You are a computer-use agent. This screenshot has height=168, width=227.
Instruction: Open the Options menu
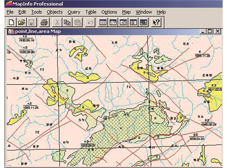pos(109,12)
